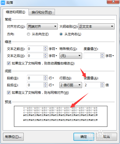Viewport: 120px width, 144px height.
Task: Increase the 段前 spacing with up arrow
Action: tap(45, 77)
